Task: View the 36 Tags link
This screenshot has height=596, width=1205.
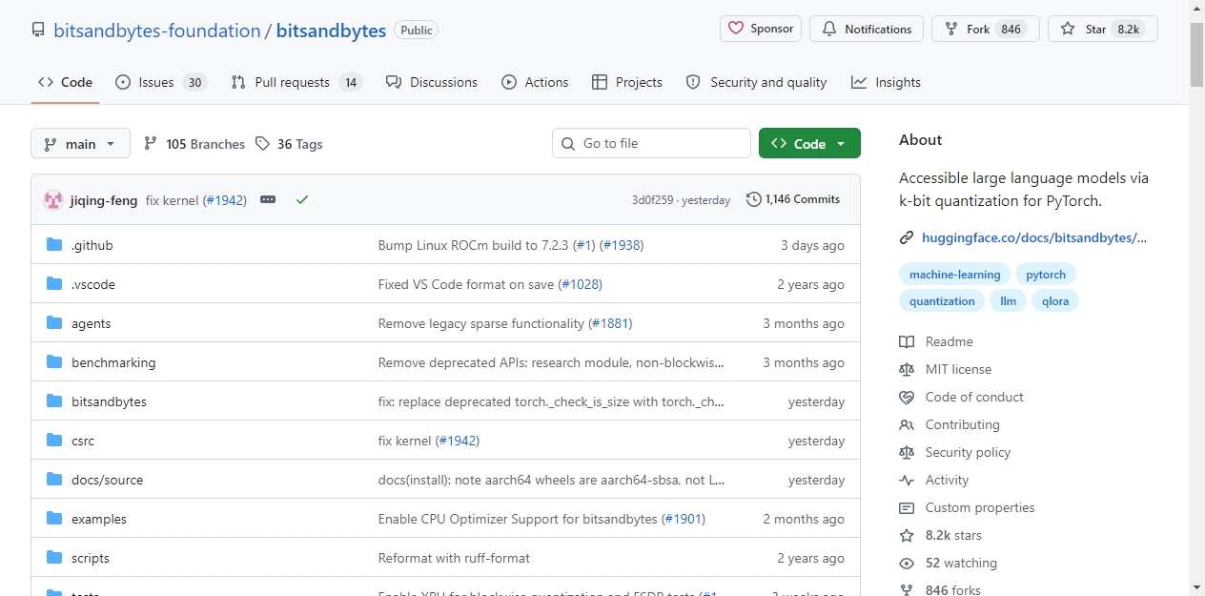Action: click(289, 144)
